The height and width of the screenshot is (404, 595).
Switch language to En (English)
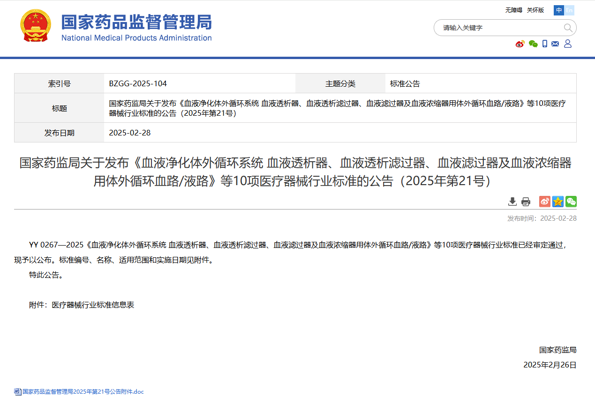[569, 10]
